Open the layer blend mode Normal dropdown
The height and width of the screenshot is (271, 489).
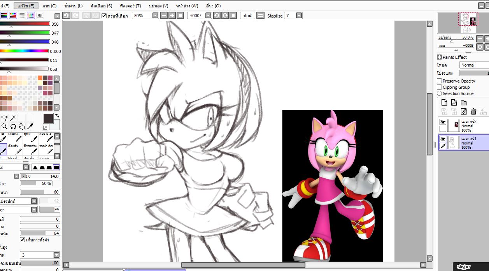coord(474,65)
